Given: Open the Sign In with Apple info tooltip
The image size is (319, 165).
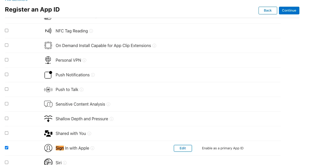Looking at the screenshot, I should tap(92, 148).
